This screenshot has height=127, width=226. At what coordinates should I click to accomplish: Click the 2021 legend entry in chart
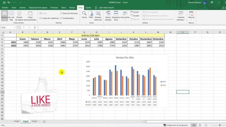(x=163, y=81)
